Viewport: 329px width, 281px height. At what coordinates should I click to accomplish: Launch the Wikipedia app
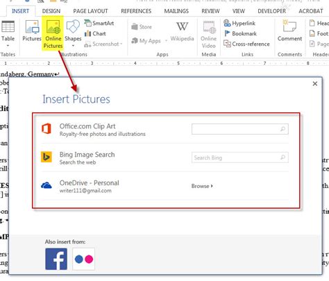[182, 31]
